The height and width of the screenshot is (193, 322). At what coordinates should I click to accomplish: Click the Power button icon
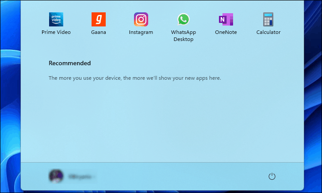(272, 176)
